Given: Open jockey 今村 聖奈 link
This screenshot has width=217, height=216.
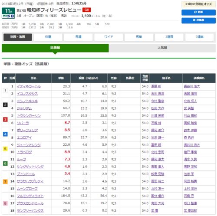Looking at the screenshot, I should pyautogui.click(x=158, y=101).
